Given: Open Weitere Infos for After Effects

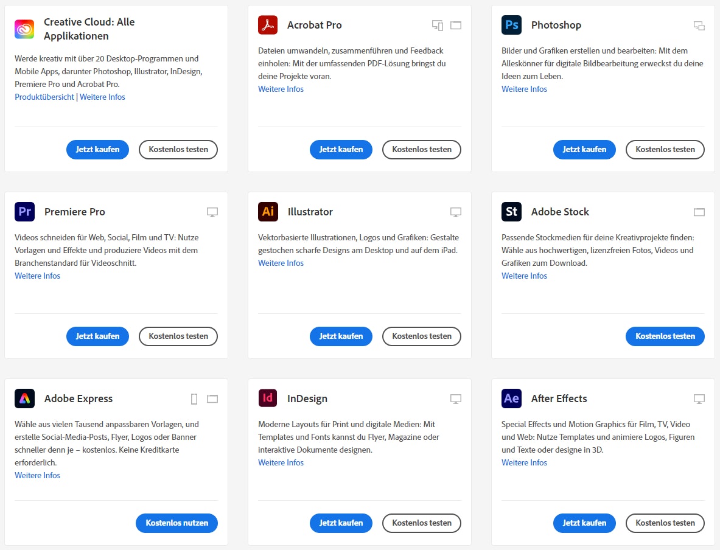Looking at the screenshot, I should 524,462.
